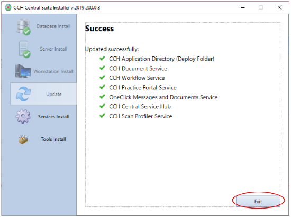Click the Tools Install toolbox icon
The height and width of the screenshot is (217, 291).
pos(23,139)
